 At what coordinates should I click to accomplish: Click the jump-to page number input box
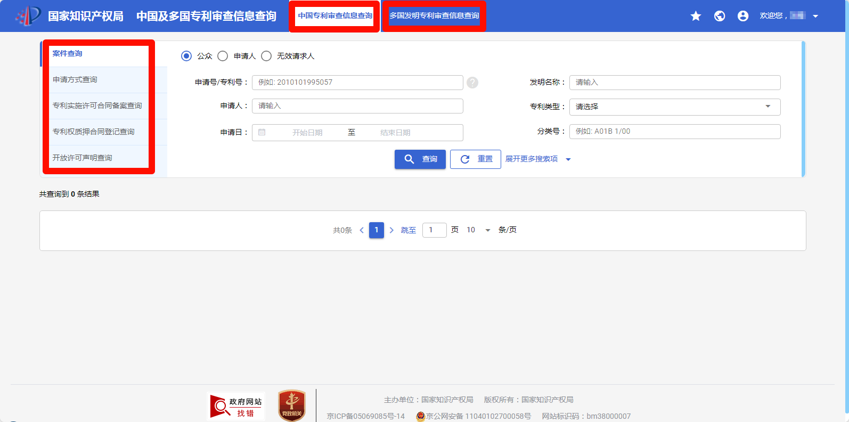435,230
